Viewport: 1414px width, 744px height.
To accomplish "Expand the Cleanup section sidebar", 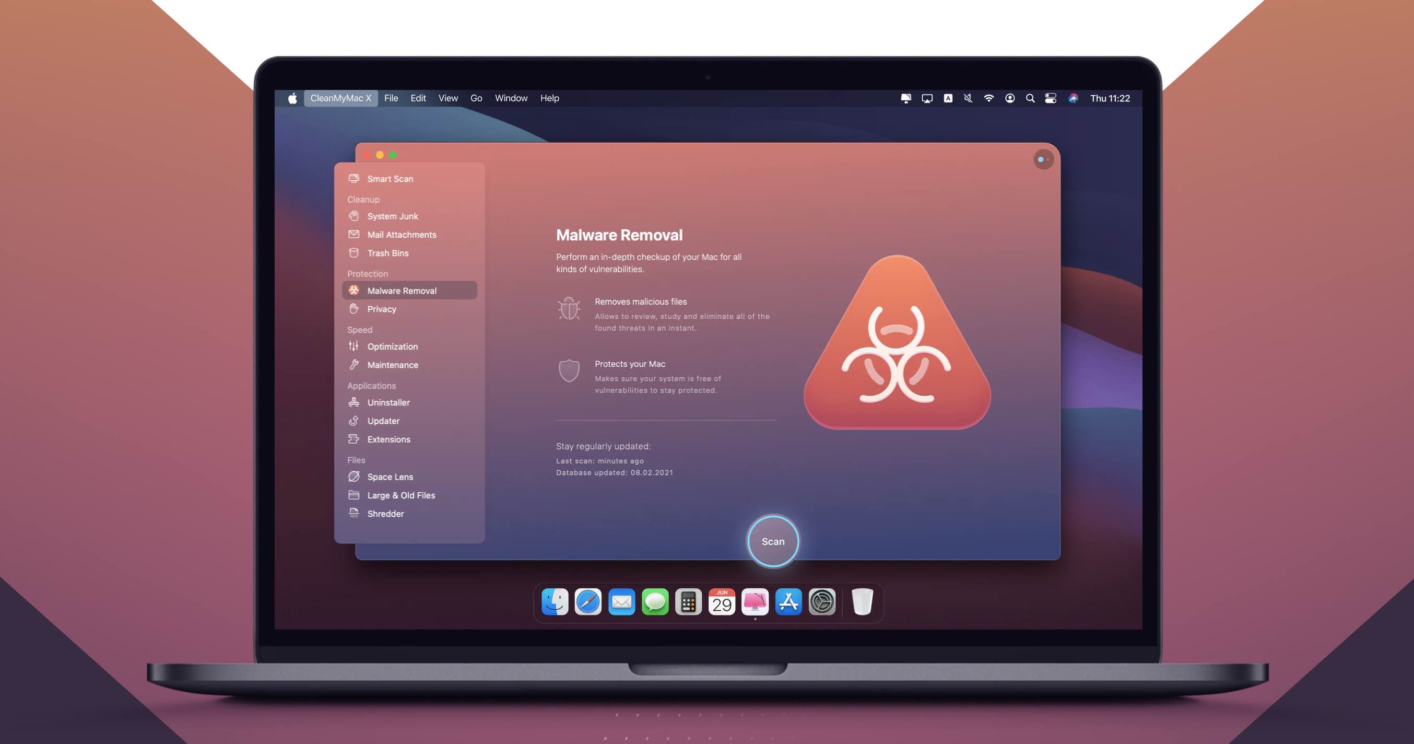I will coord(364,199).
